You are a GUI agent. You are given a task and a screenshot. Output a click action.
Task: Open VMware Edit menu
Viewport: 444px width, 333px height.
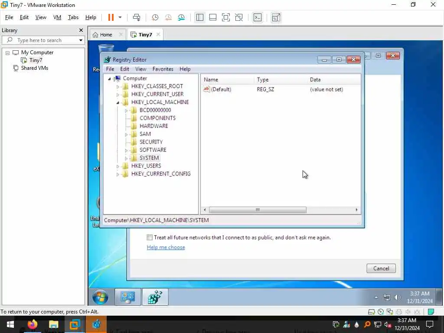coord(24,17)
